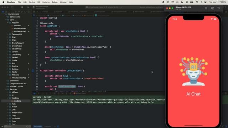This screenshot has height=128, width=228.
Task: Collapse the Core folder
Action: [6, 20]
